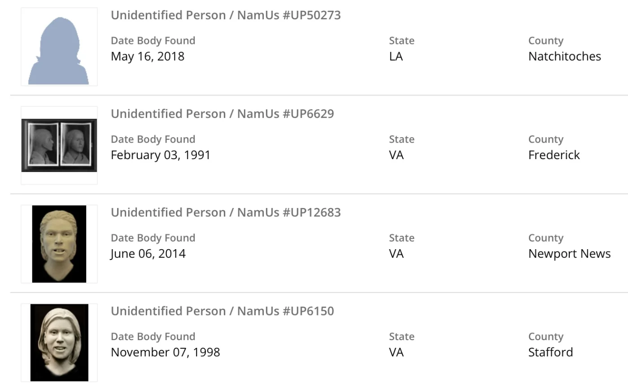628x389 pixels.
Task: Select the date November 07, 1998
Action: (x=166, y=352)
